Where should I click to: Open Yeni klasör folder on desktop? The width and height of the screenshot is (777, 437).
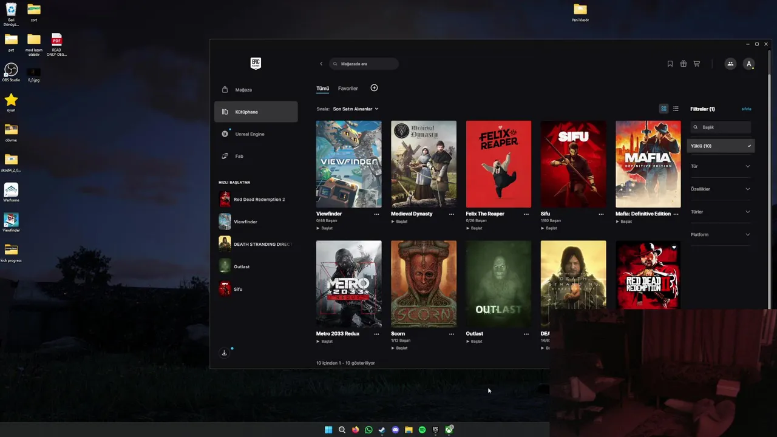point(580,12)
